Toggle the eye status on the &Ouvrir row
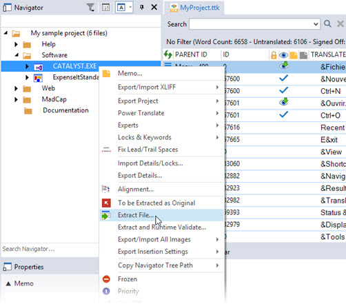 [x=284, y=102]
